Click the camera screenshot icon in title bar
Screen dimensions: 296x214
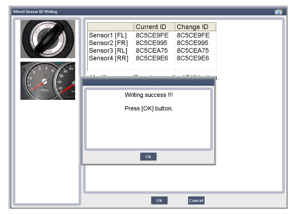point(278,12)
